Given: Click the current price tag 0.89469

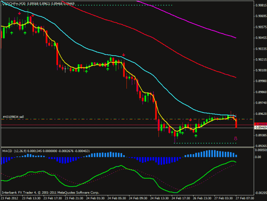Looking at the screenshot, I should pyautogui.click(x=261, y=128).
